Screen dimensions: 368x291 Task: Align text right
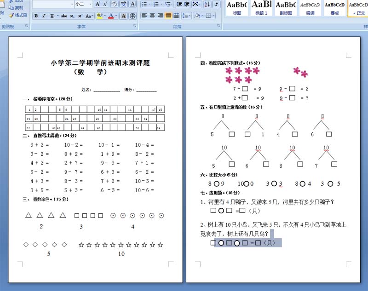click(x=160, y=16)
